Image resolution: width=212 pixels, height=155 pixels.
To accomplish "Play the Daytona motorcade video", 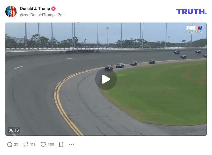I will pyautogui.click(x=106, y=79).
